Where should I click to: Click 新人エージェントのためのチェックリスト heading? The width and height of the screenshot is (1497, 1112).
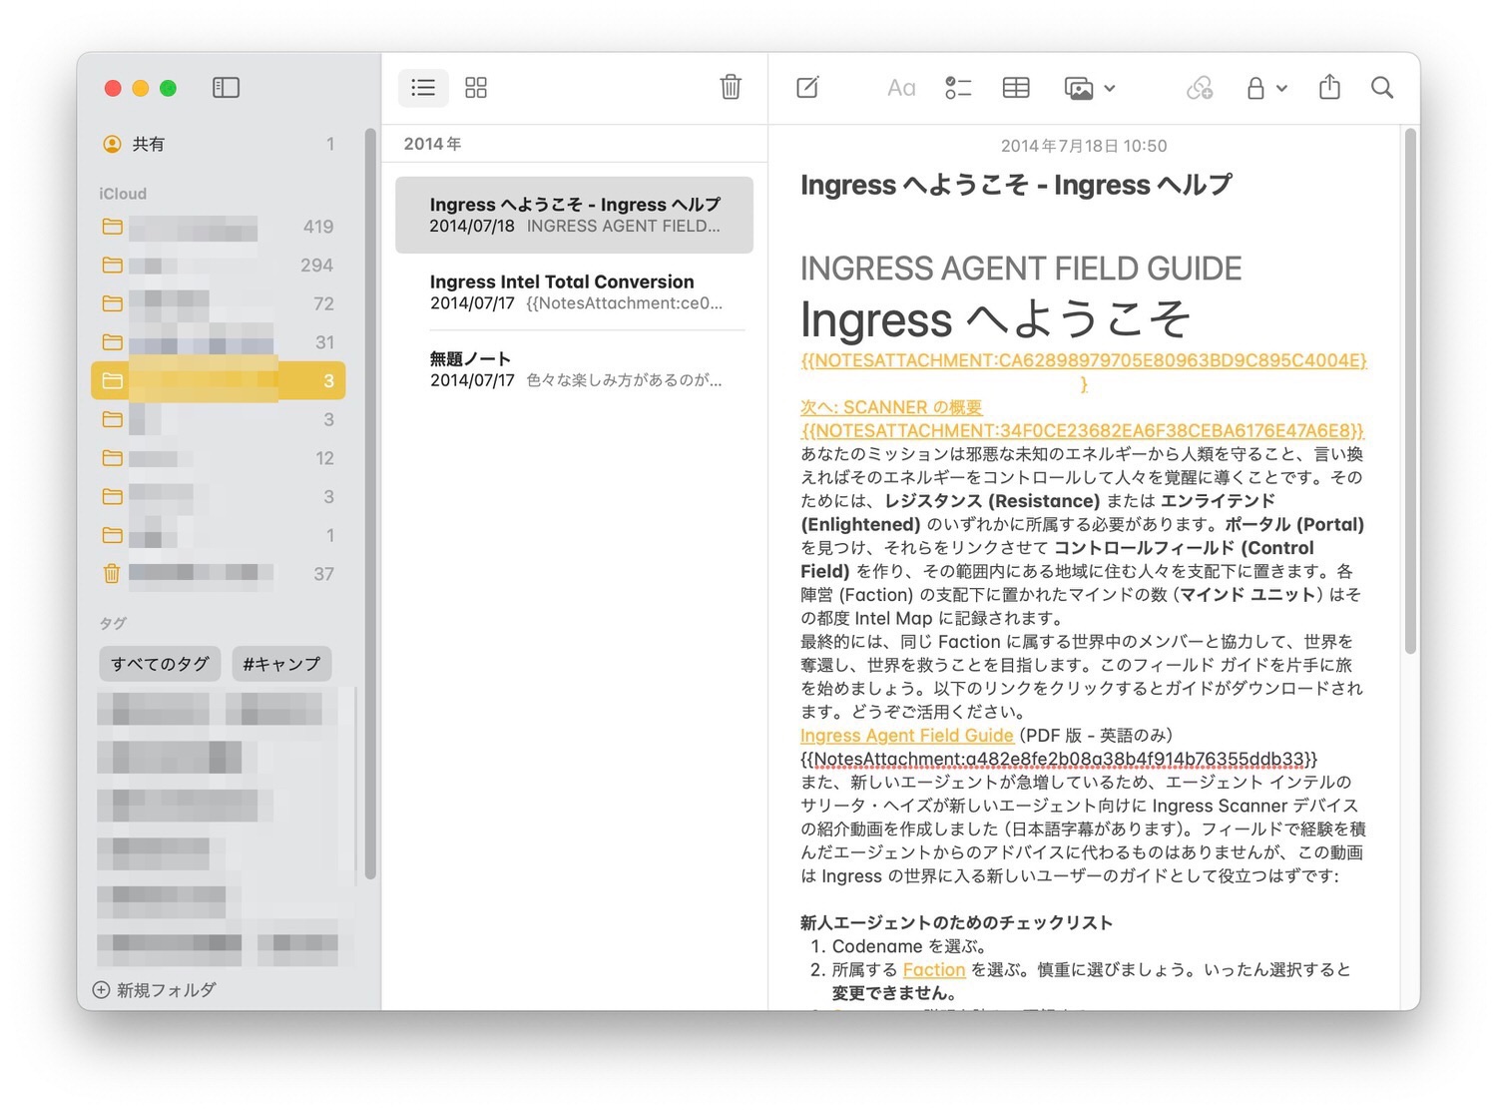[956, 922]
